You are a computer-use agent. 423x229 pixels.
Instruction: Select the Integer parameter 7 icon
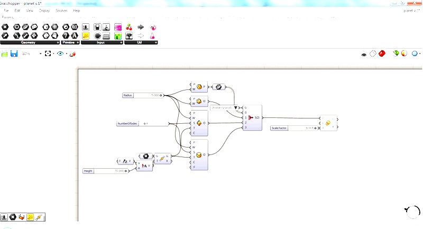tap(66, 35)
